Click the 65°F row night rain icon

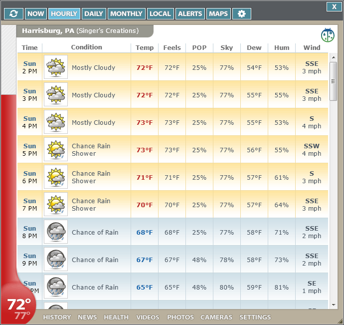click(x=56, y=287)
